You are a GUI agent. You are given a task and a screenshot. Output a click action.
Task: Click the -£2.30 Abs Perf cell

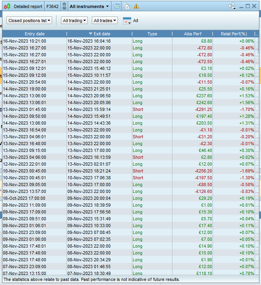click(206, 144)
